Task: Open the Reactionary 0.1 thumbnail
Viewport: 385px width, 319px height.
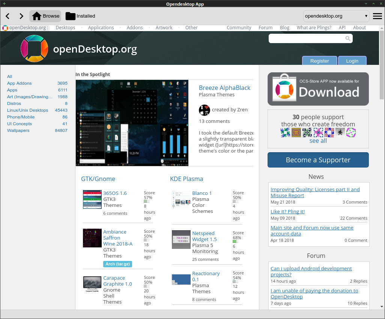Action: pyautogui.click(x=181, y=280)
